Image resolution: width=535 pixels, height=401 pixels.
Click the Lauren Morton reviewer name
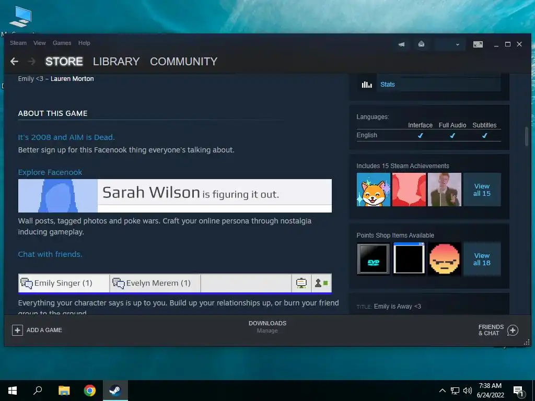coord(72,79)
